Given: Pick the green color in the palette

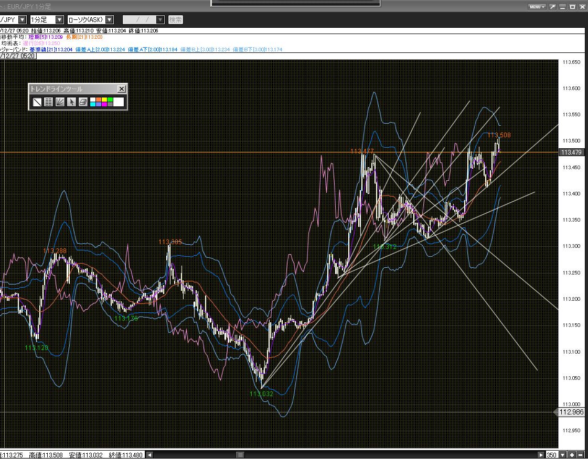Looking at the screenshot, I should (x=110, y=100).
